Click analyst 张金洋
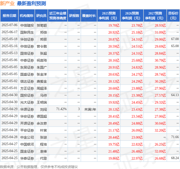The width and height of the screenshot is (180, 169). tap(42, 74)
